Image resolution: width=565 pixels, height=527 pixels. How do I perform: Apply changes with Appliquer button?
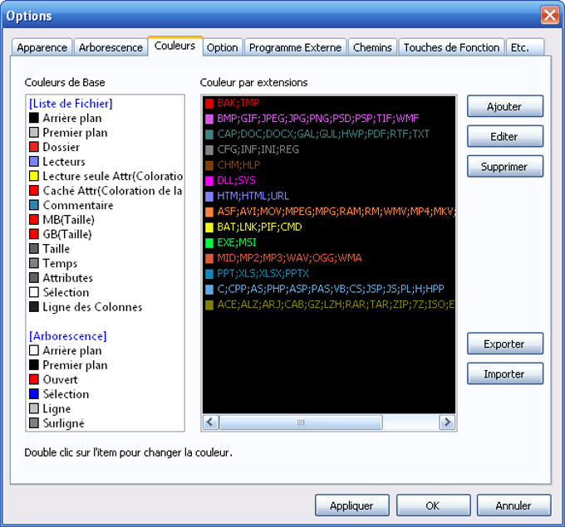click(352, 505)
